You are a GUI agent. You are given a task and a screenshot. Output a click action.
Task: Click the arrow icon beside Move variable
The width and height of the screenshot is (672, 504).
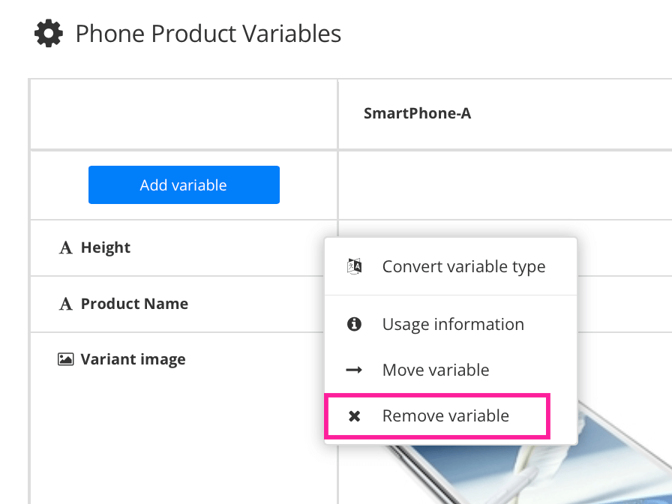[x=354, y=370]
